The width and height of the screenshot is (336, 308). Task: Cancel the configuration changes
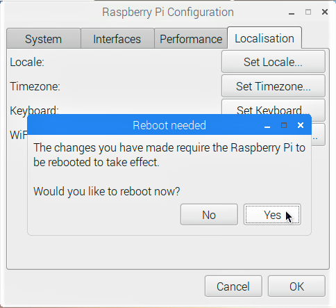coord(233,286)
